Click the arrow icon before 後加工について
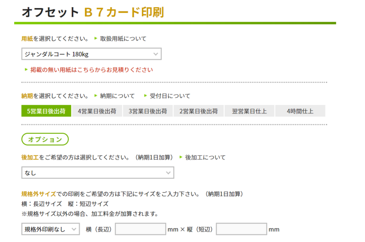 (181, 157)
